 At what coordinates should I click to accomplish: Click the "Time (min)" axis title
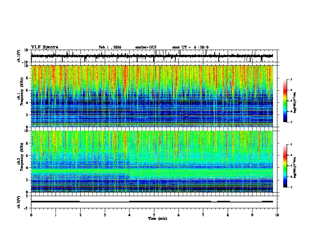tap(158, 219)
